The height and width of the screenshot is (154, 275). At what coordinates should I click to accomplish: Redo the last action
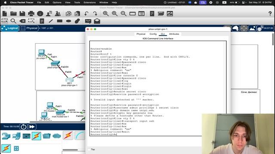(x=95, y=14)
